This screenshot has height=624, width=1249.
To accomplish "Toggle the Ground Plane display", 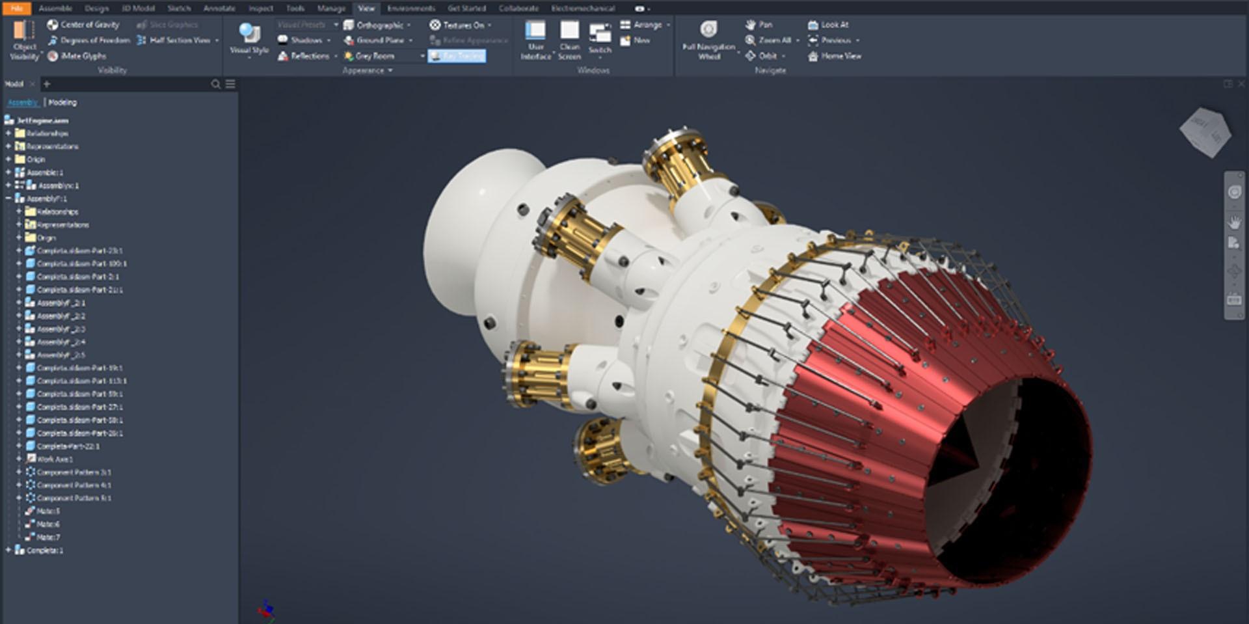I will (x=374, y=40).
